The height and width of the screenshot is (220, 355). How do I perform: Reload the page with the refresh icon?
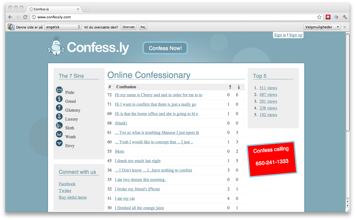(x=25, y=17)
